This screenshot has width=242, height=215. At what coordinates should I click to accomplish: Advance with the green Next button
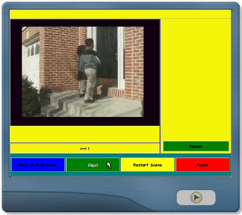click(93, 165)
